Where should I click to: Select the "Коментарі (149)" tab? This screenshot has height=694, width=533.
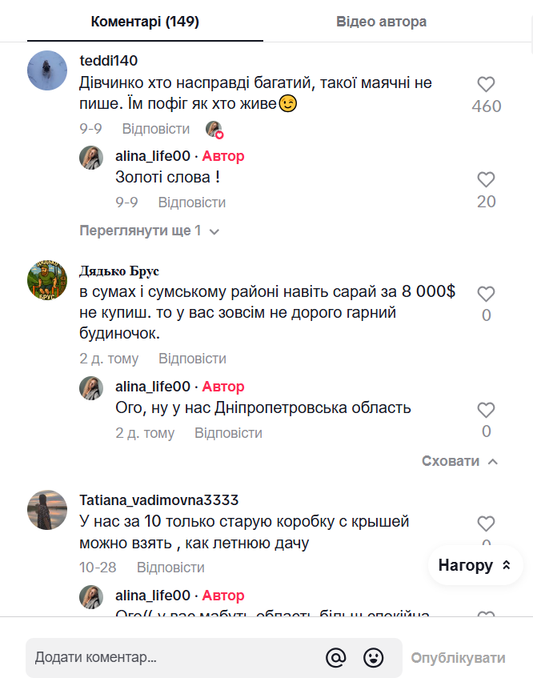[145, 22]
